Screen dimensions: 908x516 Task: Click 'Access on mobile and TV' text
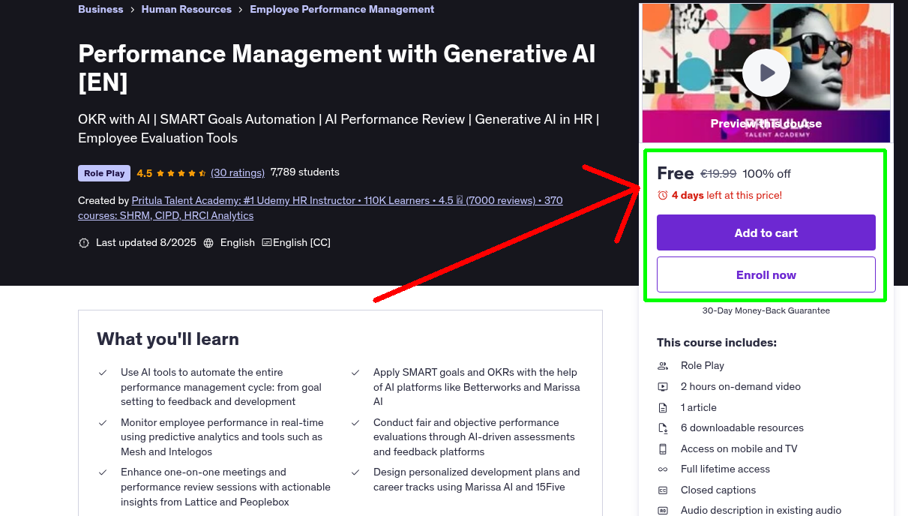pyautogui.click(x=739, y=449)
